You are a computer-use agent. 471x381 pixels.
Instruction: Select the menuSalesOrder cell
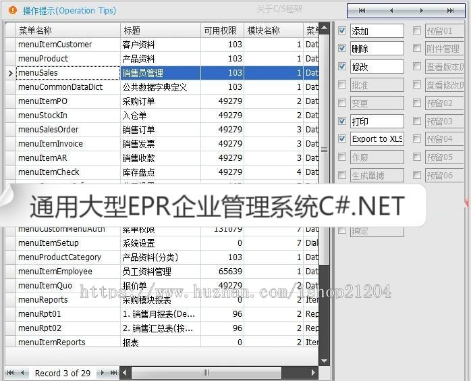68,130
